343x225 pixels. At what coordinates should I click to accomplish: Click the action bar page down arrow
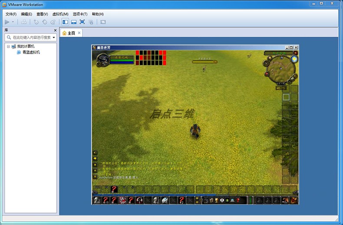[x=197, y=202]
